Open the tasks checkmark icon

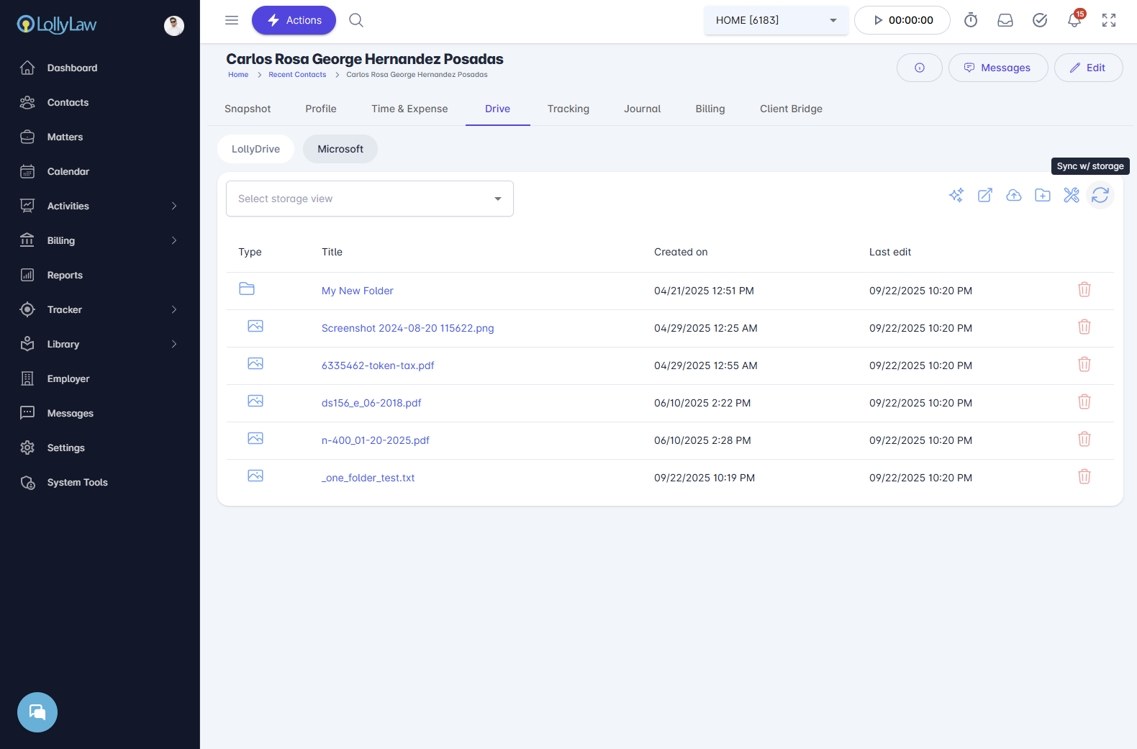(x=1040, y=20)
